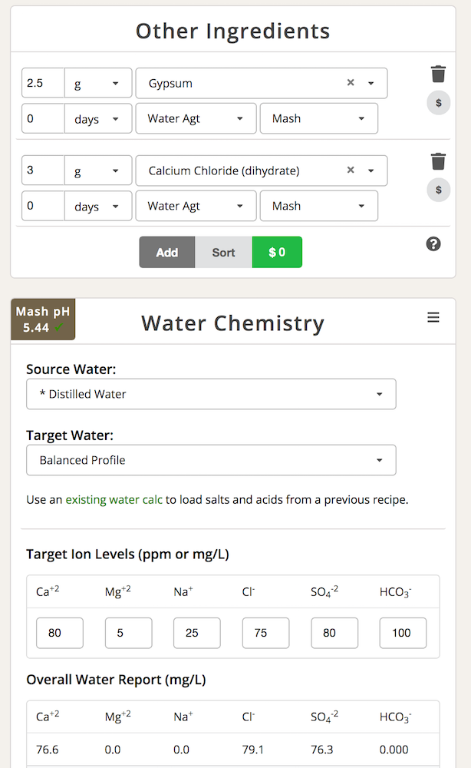
Task: Clear Calcium Chloride selection with X
Action: [351, 170]
